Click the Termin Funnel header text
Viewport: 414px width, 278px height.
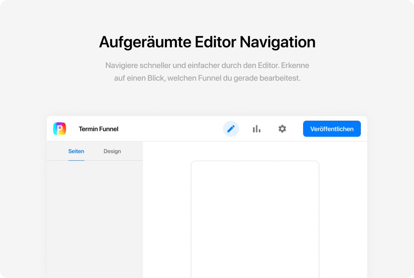point(98,129)
